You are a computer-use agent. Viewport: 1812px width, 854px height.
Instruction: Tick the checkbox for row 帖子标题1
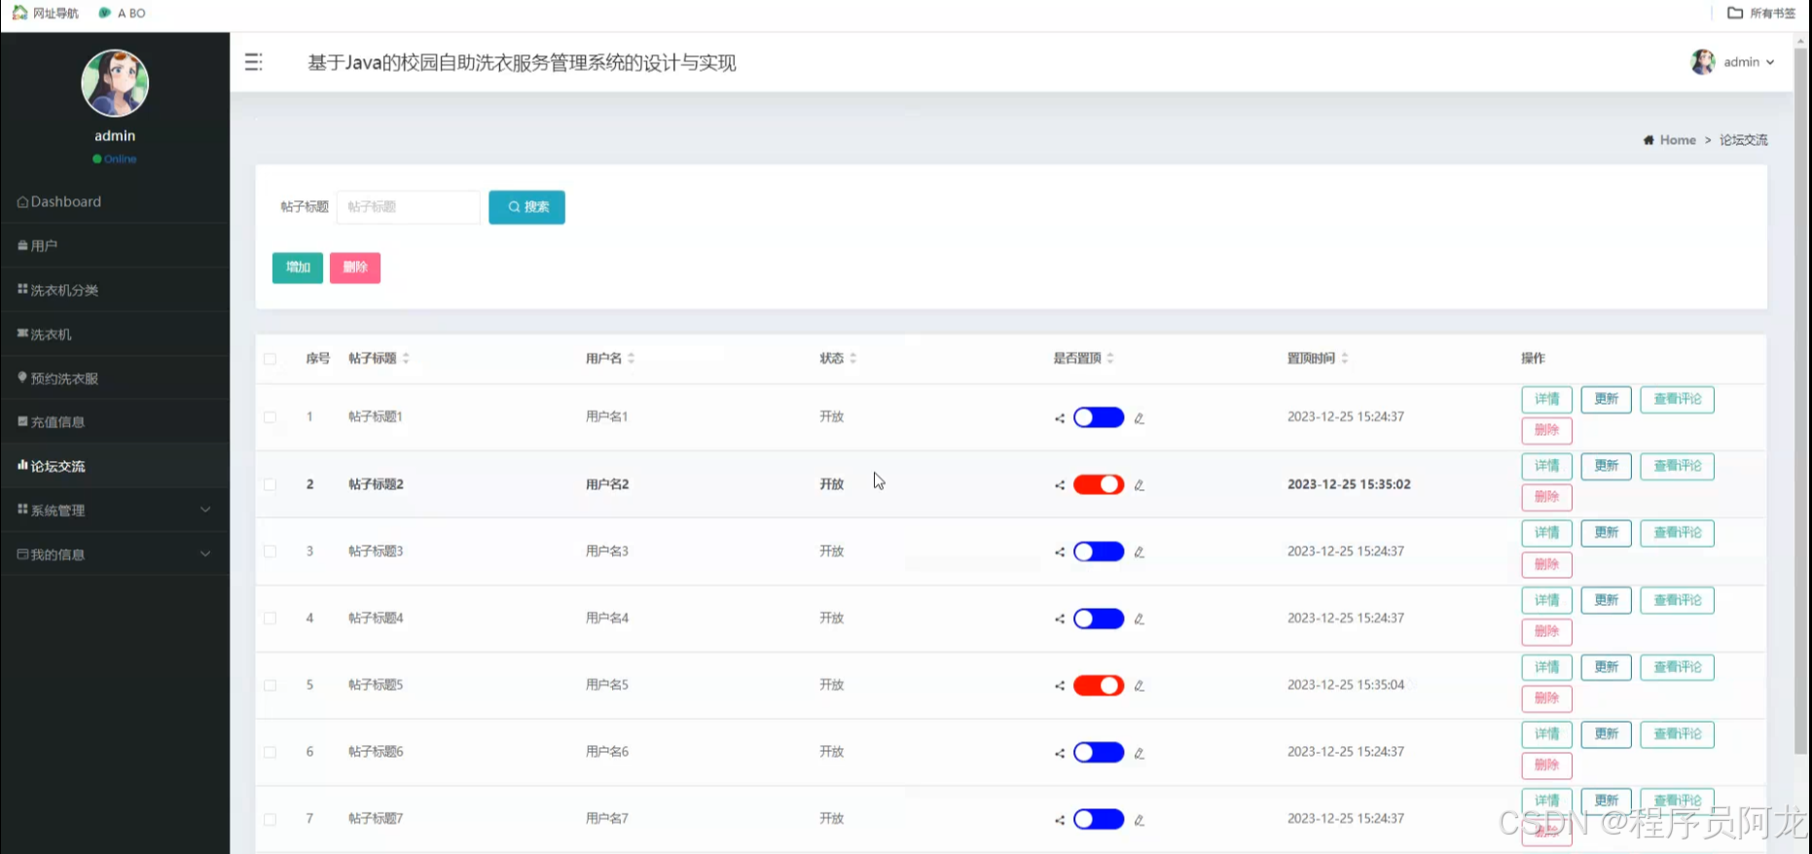click(270, 417)
